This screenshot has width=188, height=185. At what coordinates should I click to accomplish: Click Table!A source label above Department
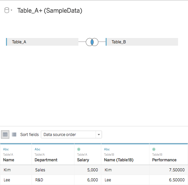tap(40, 155)
